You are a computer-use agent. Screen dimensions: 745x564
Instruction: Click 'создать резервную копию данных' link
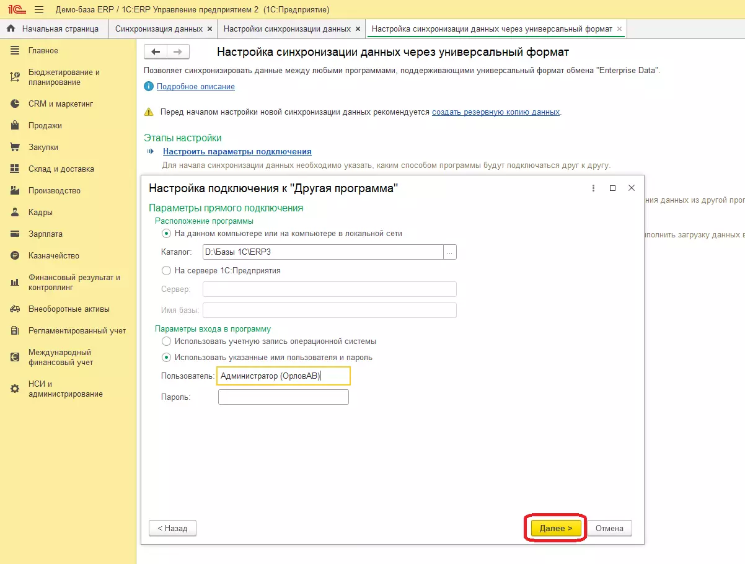click(495, 112)
